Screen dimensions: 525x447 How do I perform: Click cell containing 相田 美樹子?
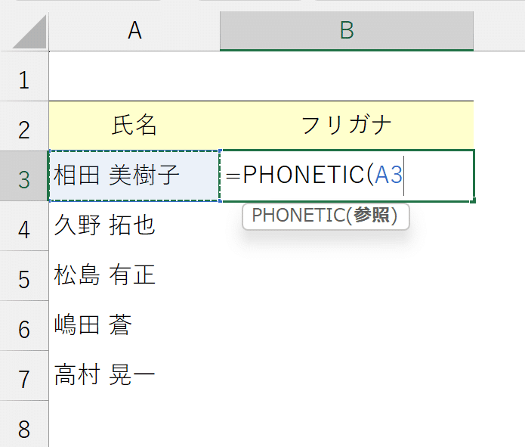coord(134,175)
